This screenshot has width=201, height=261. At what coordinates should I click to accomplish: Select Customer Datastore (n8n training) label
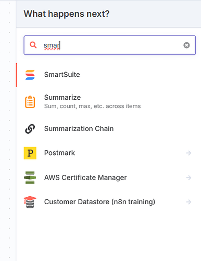click(x=99, y=202)
